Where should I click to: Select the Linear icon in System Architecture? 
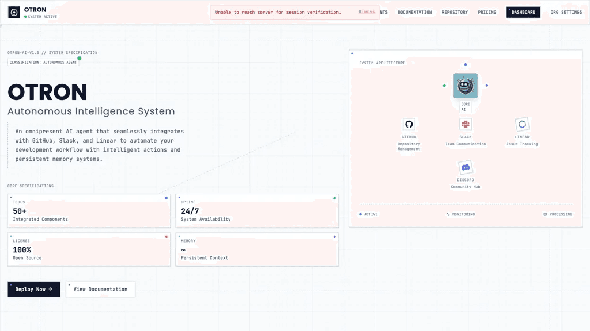point(522,124)
